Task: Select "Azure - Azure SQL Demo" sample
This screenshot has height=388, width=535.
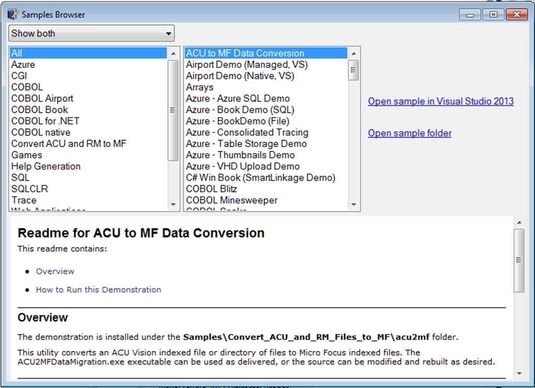Action: tap(266, 98)
